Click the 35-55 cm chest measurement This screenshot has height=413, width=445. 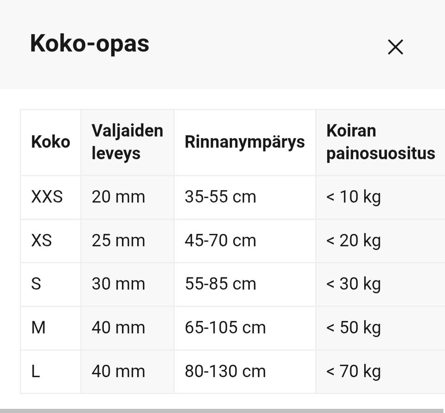(x=220, y=196)
